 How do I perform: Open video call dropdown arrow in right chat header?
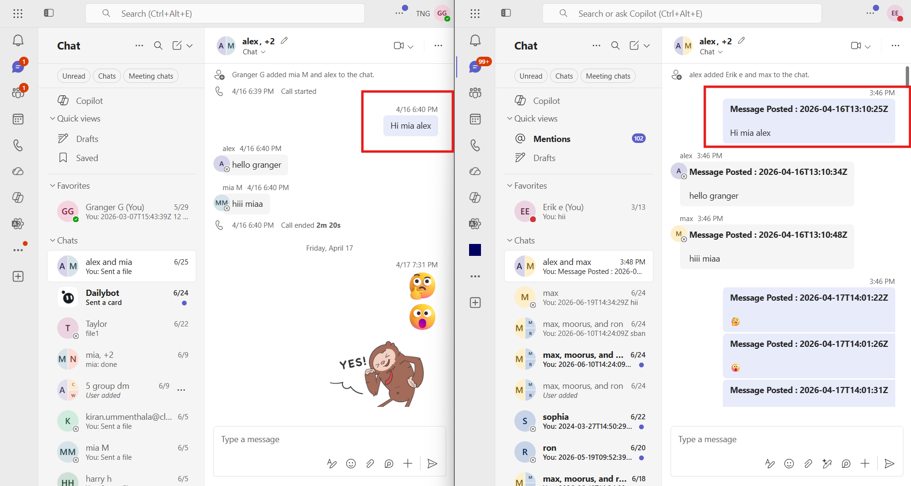point(868,46)
